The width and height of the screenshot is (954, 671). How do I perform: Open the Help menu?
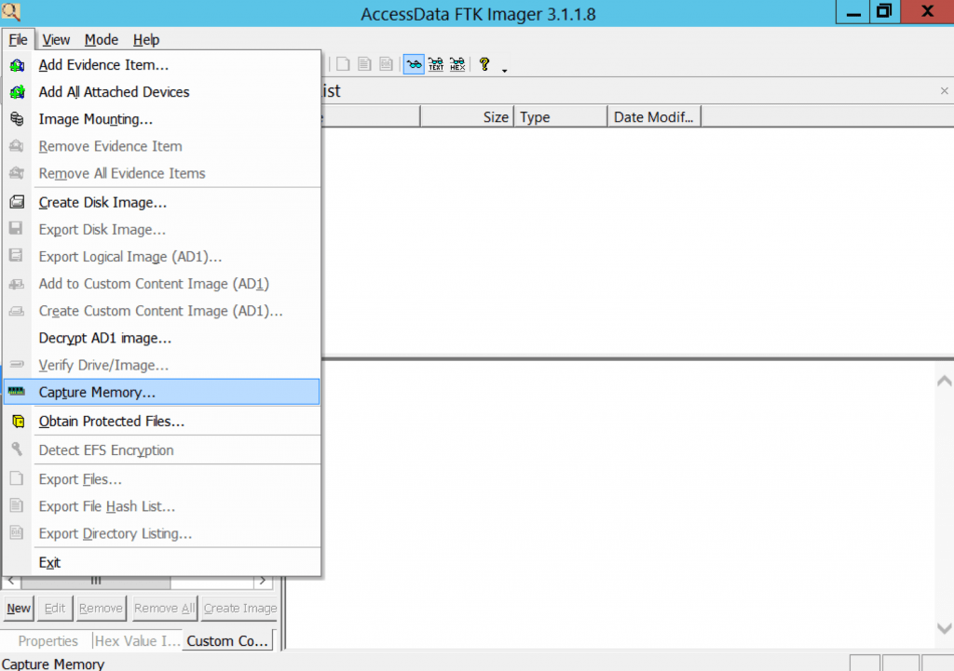pyautogui.click(x=146, y=39)
